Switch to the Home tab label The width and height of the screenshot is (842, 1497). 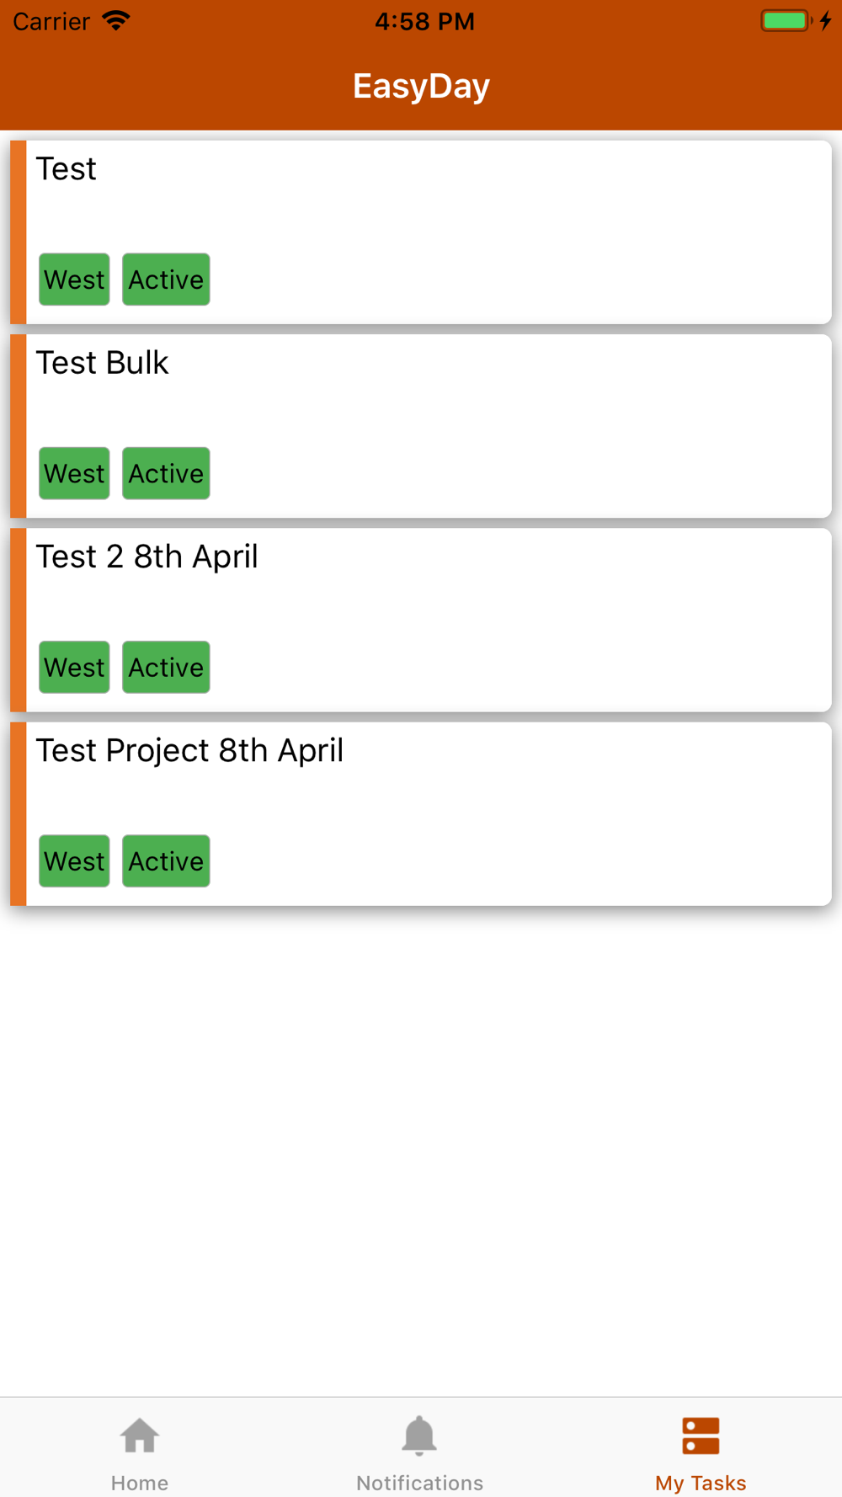[x=140, y=1483]
